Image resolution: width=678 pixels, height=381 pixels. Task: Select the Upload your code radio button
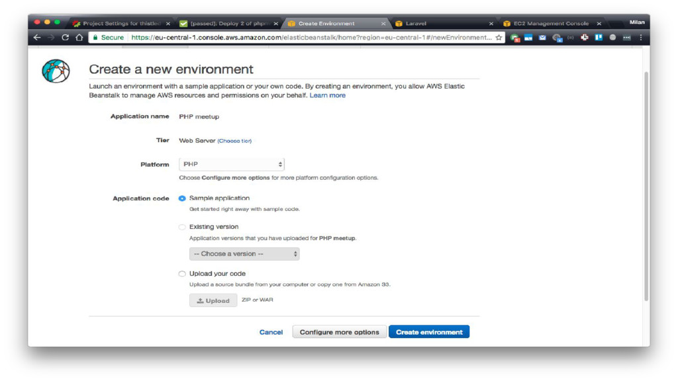182,274
